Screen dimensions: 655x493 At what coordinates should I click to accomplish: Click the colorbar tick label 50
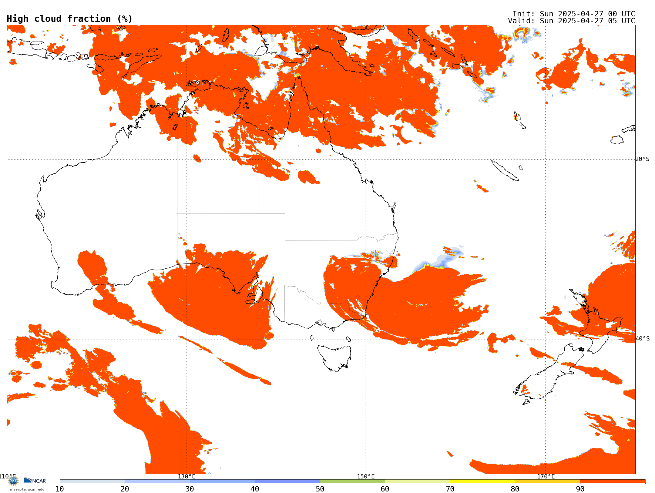pos(320,489)
